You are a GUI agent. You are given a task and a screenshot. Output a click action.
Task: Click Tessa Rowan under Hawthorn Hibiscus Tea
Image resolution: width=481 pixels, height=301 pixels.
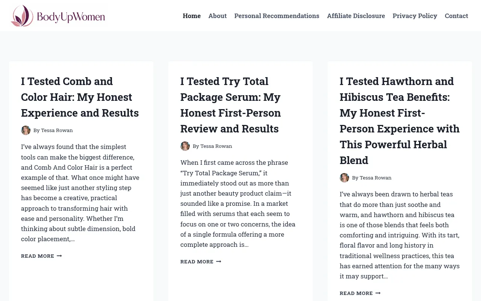[375, 178]
